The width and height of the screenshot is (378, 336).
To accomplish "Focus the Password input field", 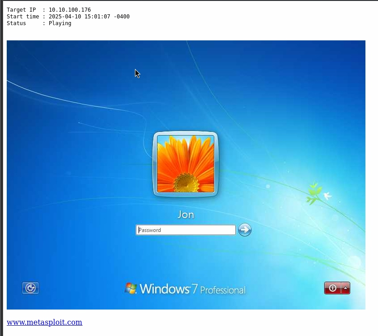I will click(186, 230).
